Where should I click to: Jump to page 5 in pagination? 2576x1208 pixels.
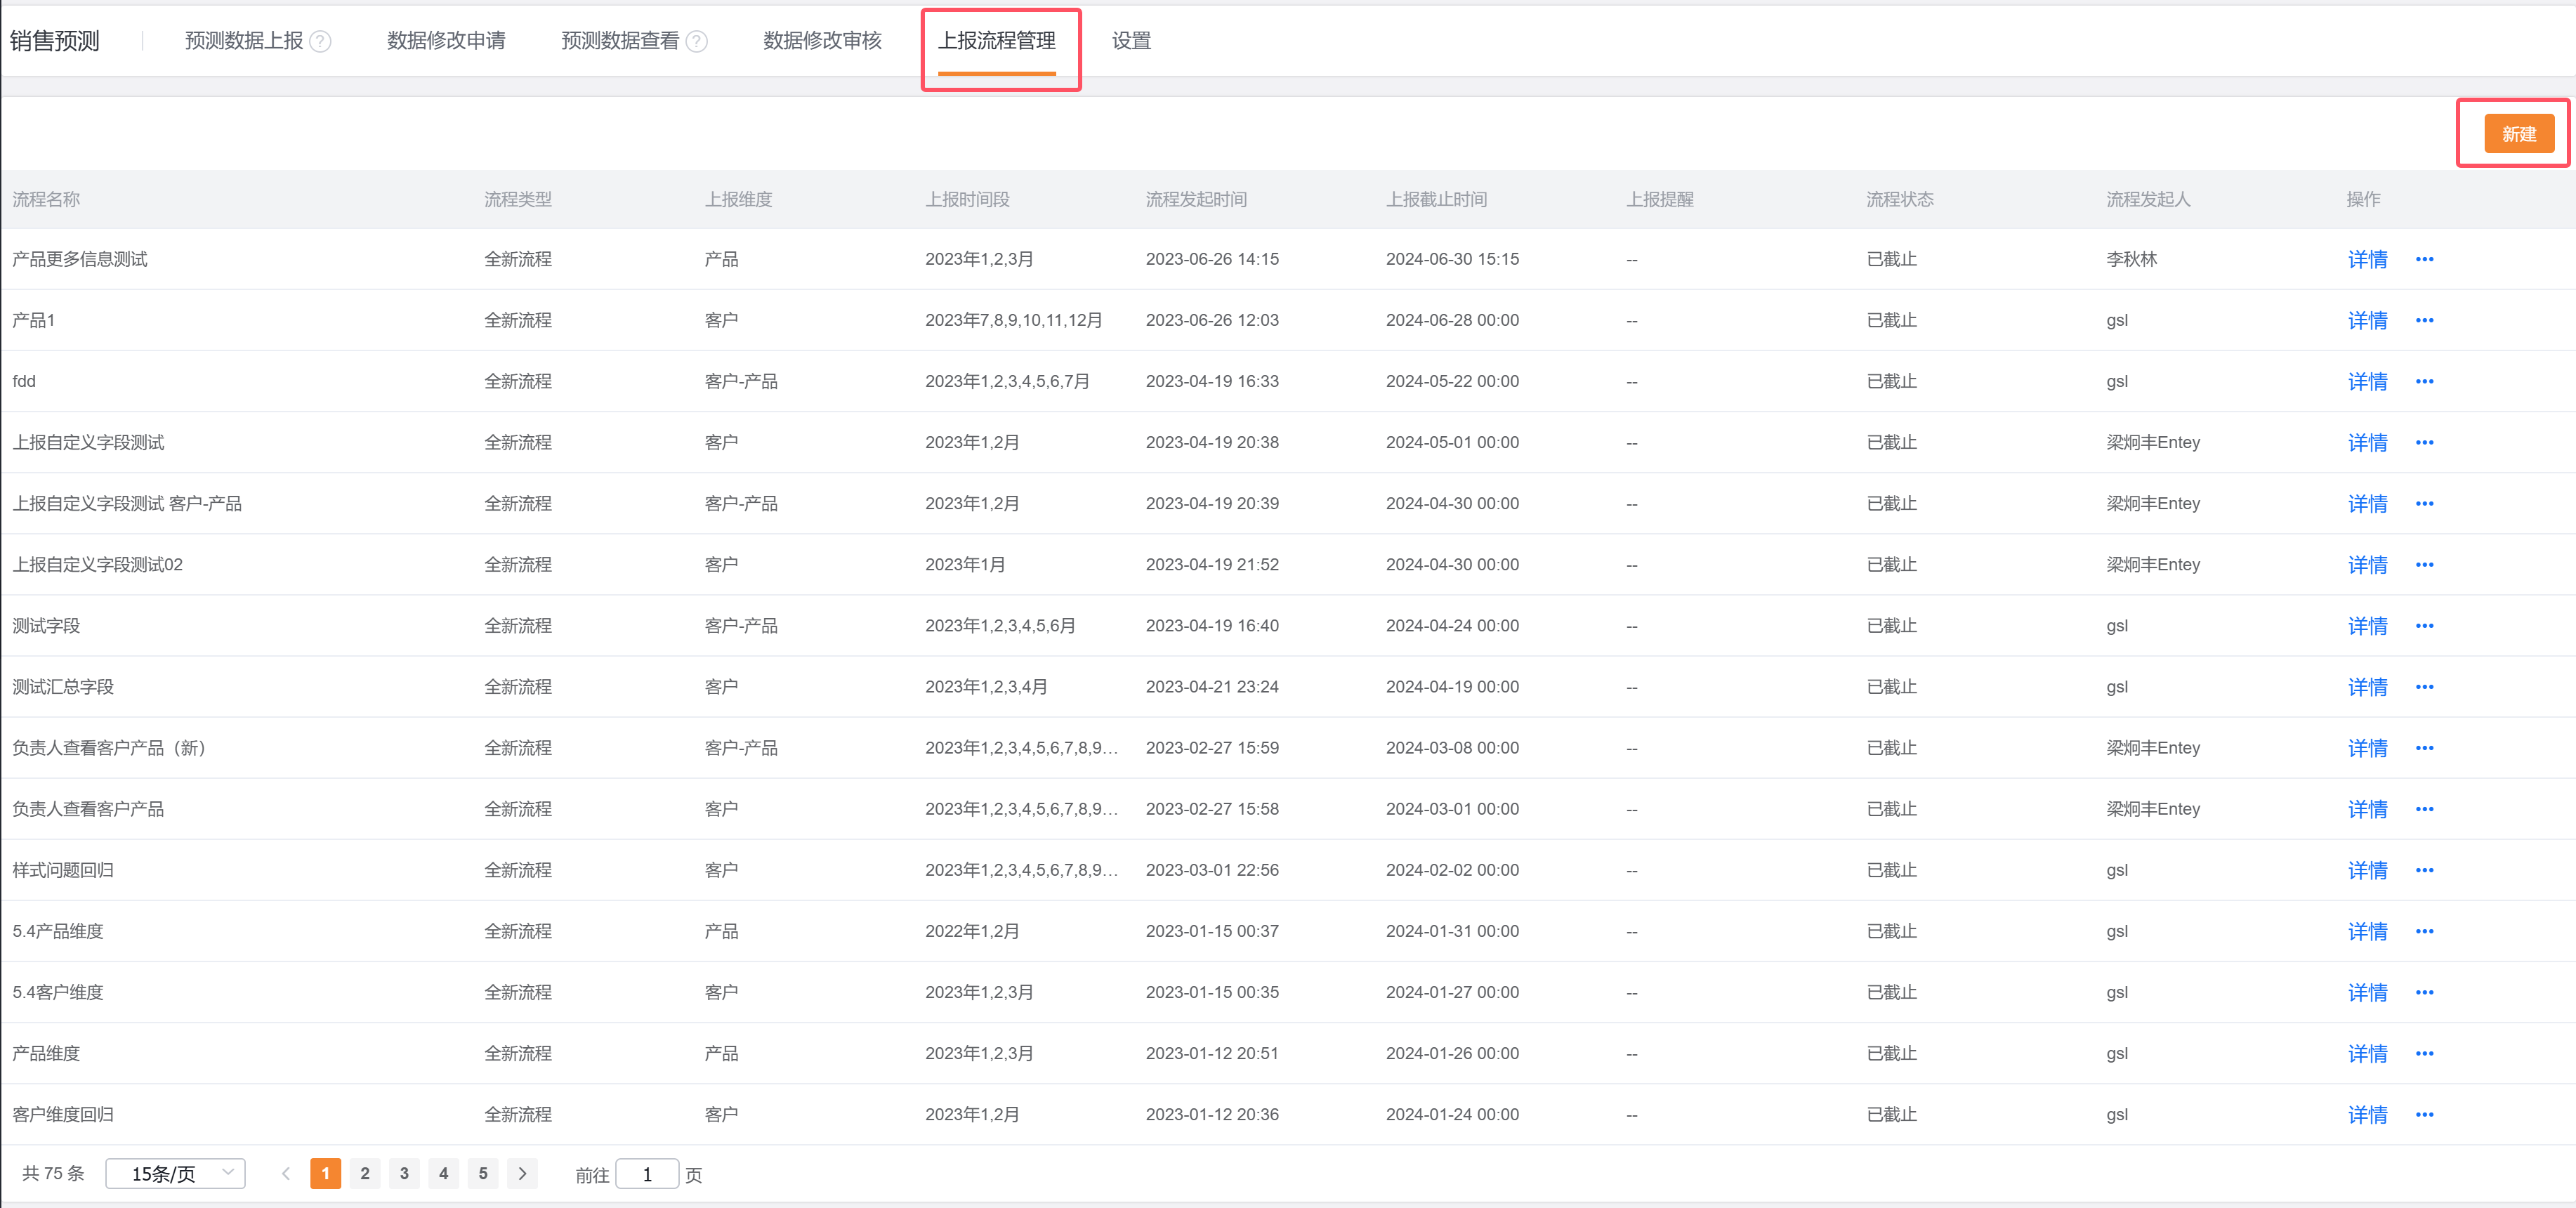(483, 1173)
